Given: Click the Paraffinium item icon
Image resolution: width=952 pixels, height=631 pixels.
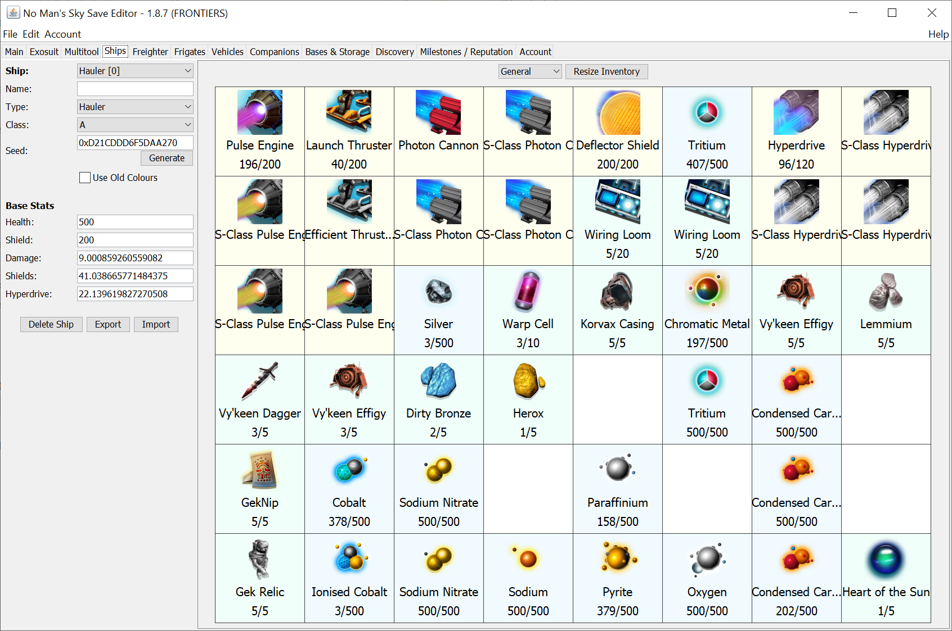Looking at the screenshot, I should (618, 470).
